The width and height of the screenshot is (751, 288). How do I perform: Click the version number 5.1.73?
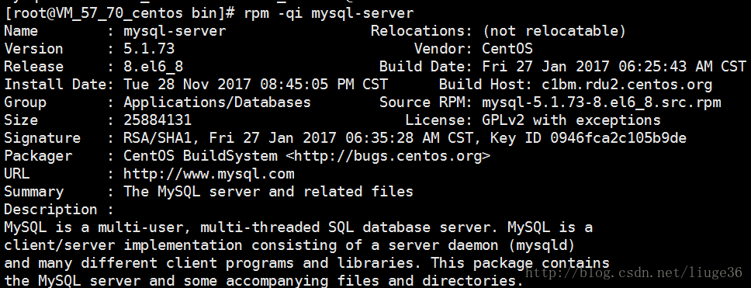click(x=149, y=48)
